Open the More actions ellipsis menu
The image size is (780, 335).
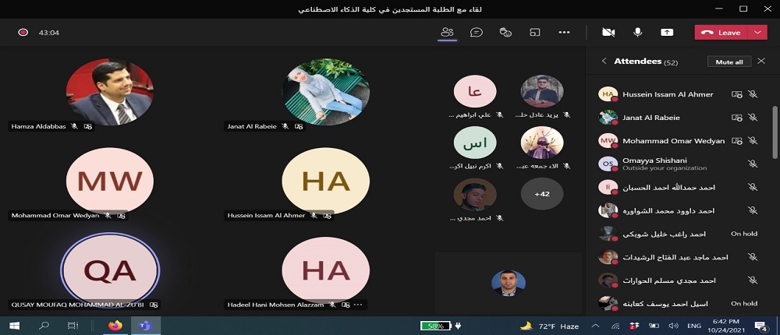point(565,32)
